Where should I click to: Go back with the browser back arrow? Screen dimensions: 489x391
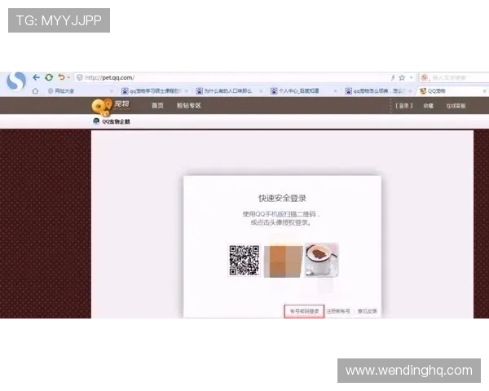pyautogui.click(x=36, y=77)
